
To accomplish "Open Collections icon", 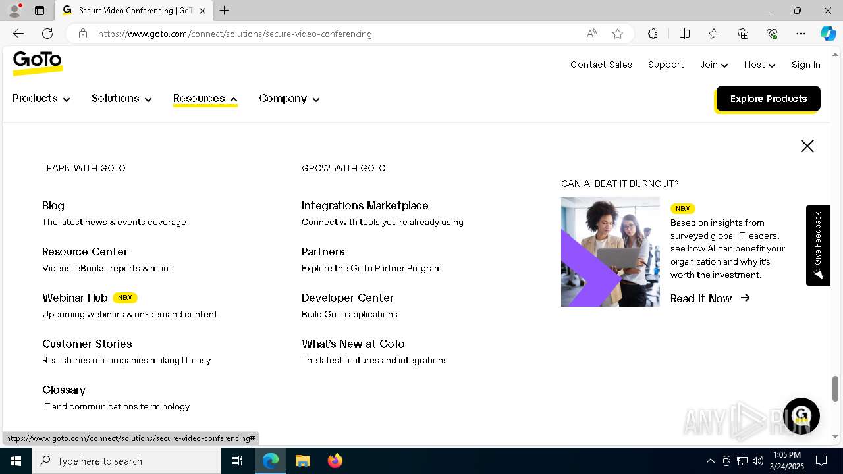I will (x=743, y=34).
